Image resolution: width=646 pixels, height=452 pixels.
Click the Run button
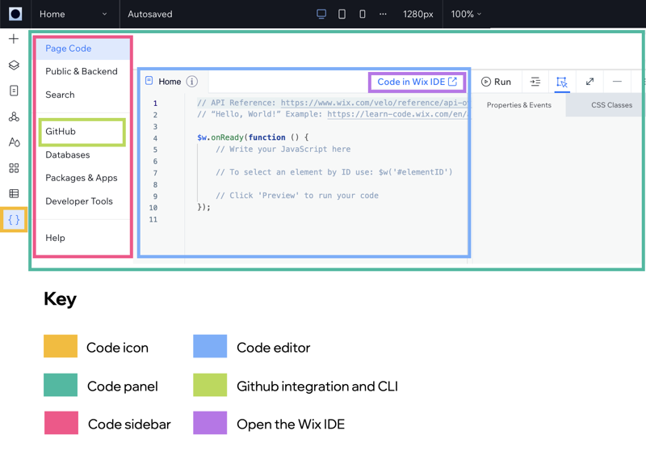click(x=496, y=82)
